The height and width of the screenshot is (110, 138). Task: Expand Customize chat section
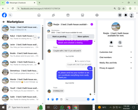point(116,52)
